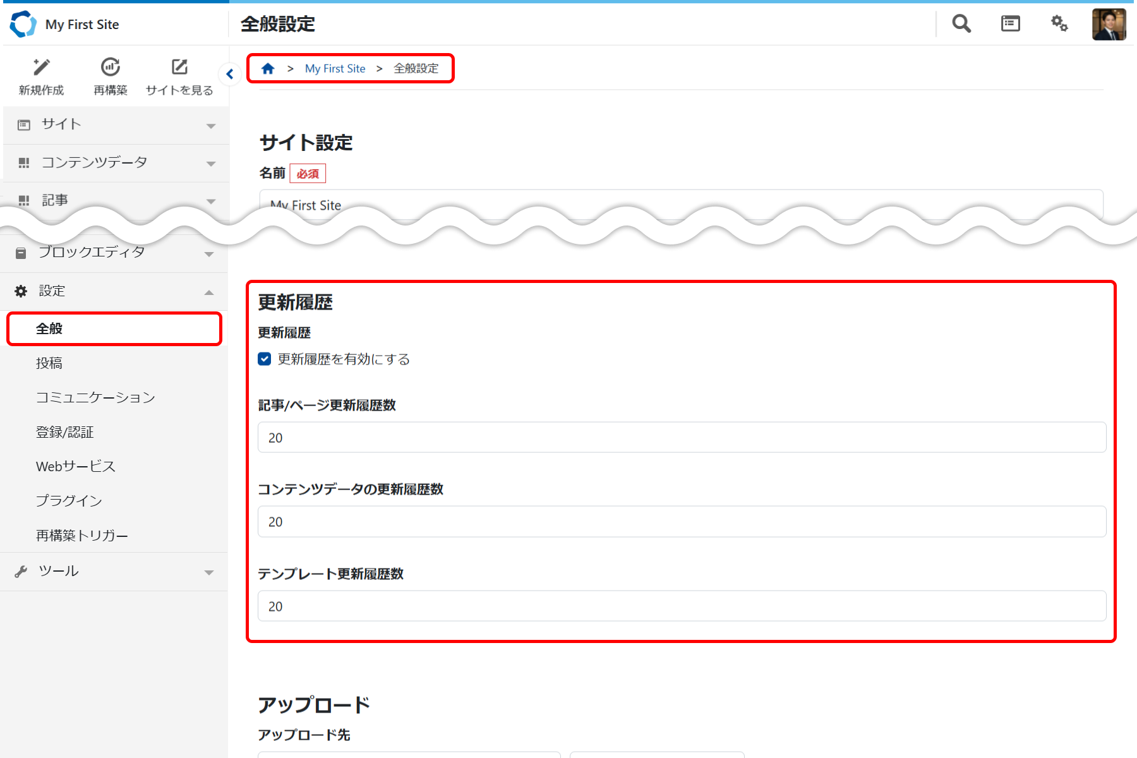
Task: Select プラグイン in the settings submenu
Action: (x=69, y=501)
